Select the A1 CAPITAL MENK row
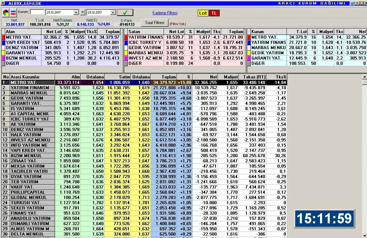This screenshot has height=238, width=367. [144, 114]
